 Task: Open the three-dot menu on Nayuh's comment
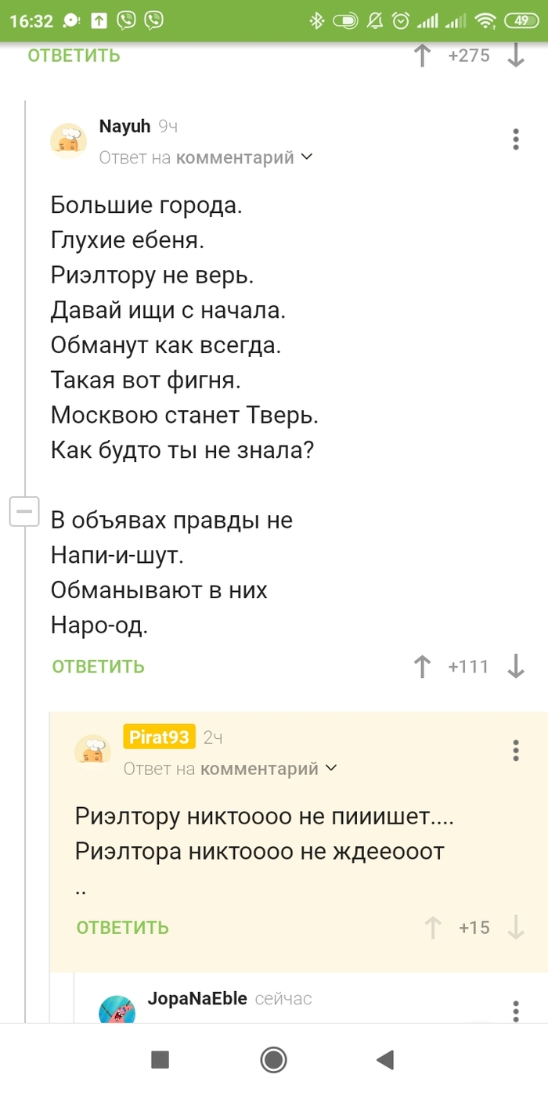pos(516,139)
